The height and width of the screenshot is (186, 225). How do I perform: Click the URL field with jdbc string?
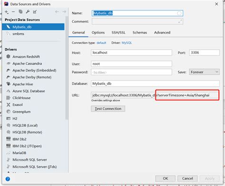pos(155,95)
